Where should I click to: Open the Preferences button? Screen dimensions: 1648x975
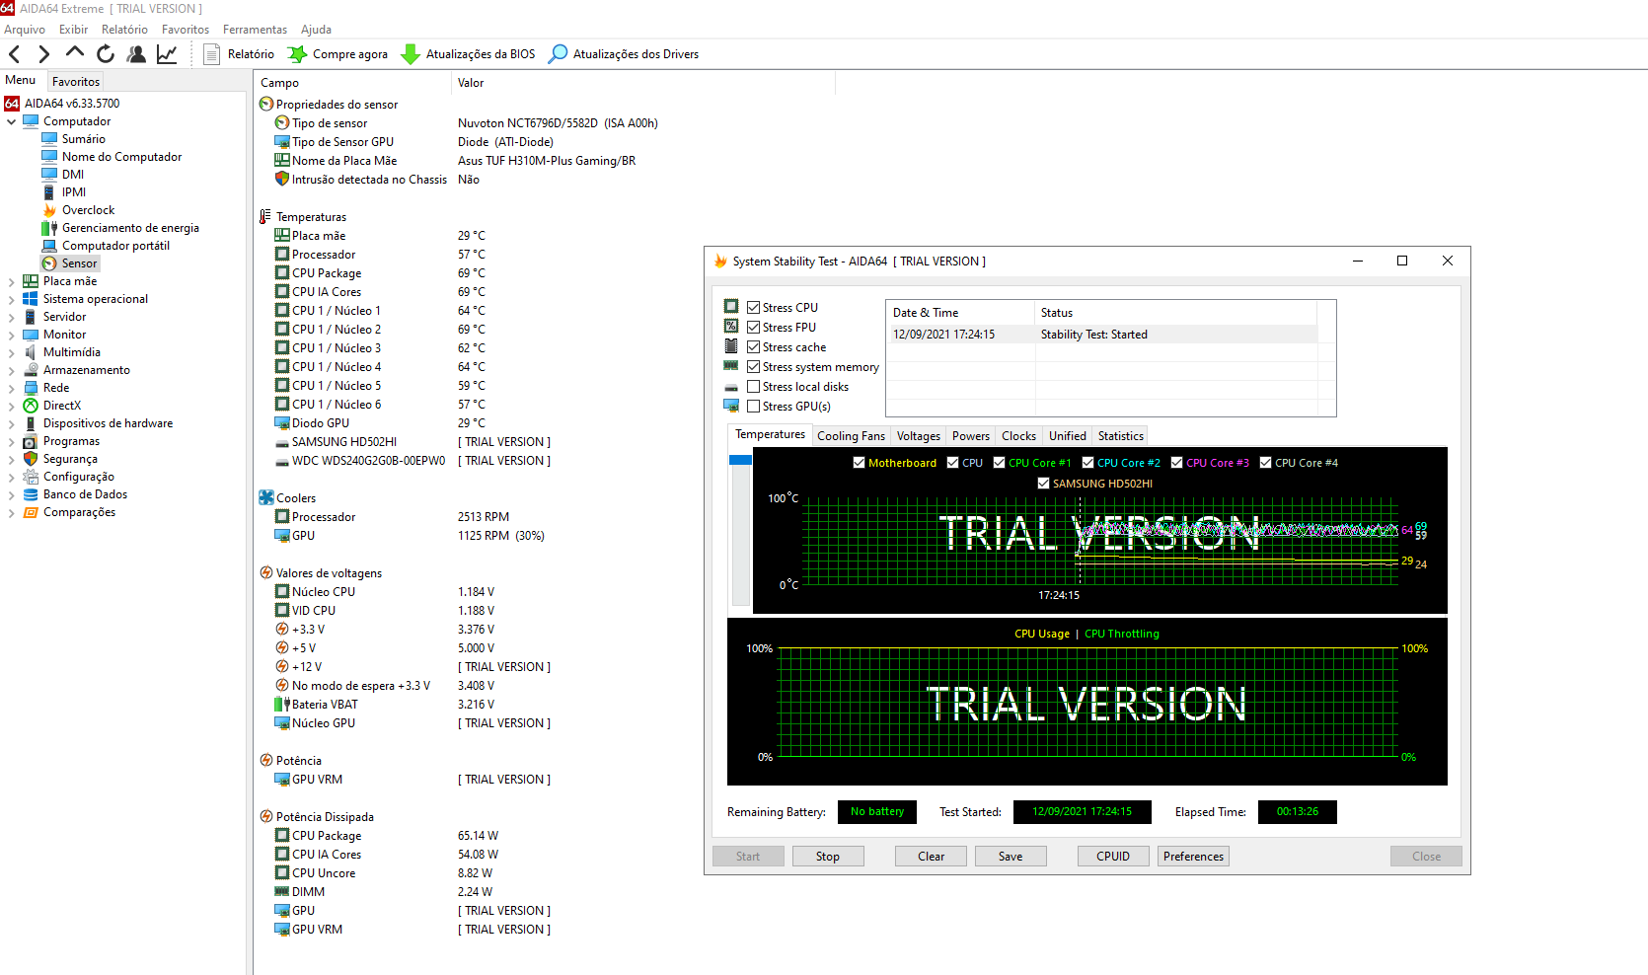coord(1193,857)
